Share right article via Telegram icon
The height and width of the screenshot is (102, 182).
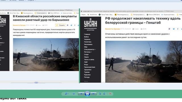(174, 29)
